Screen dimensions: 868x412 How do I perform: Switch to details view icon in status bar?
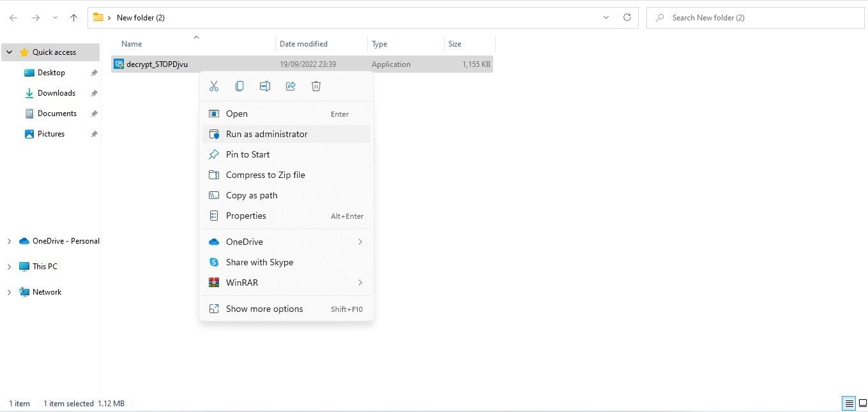coord(849,403)
